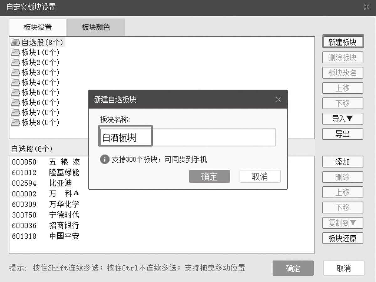Click the upper 下移 button above 导入

[x=343, y=103]
